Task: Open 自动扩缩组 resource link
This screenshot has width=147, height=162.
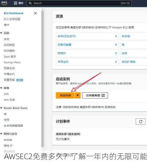Action: click(x=128, y=62)
